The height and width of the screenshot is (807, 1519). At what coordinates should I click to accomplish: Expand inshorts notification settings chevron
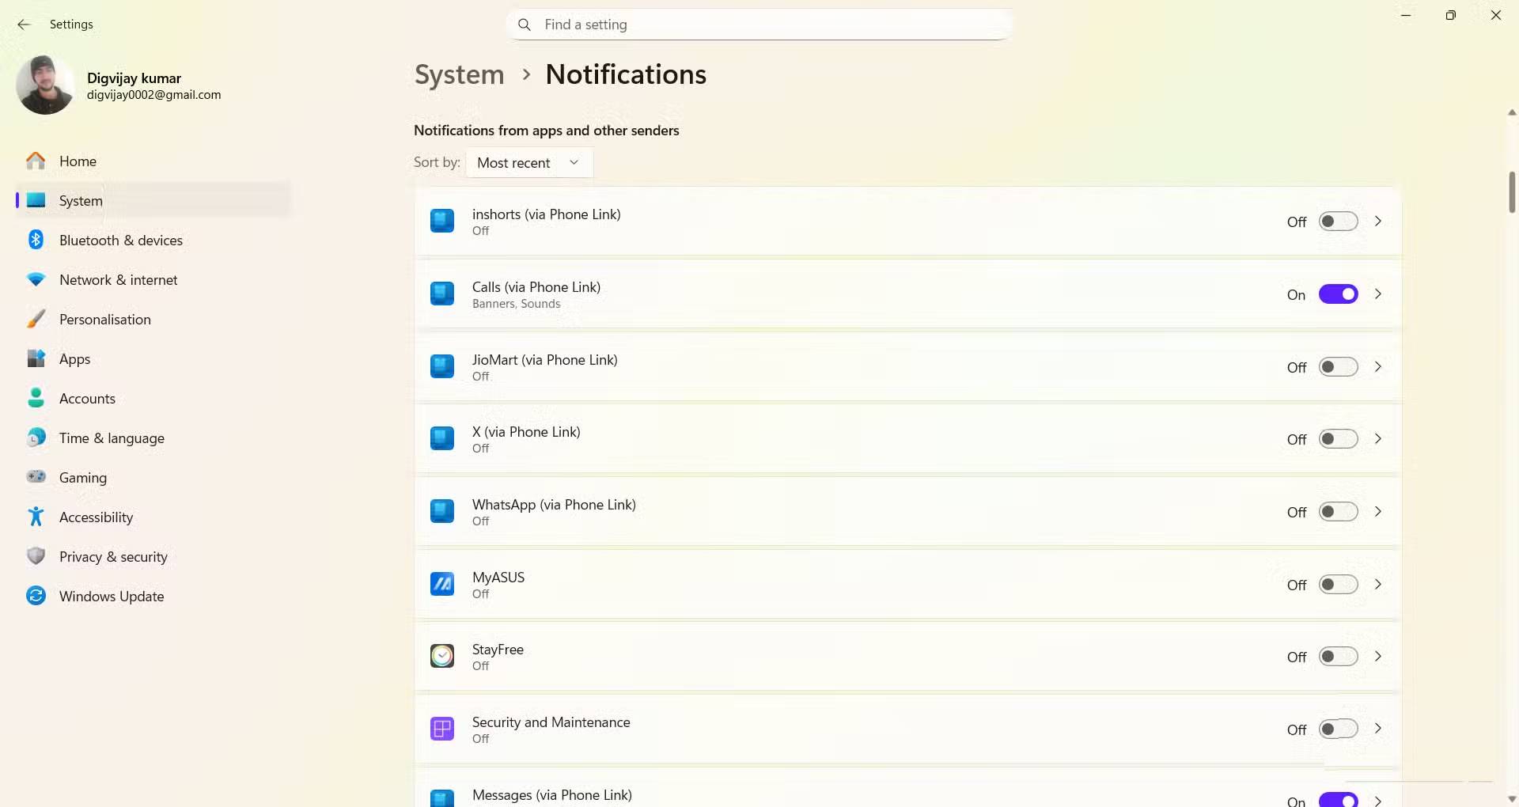tap(1378, 222)
